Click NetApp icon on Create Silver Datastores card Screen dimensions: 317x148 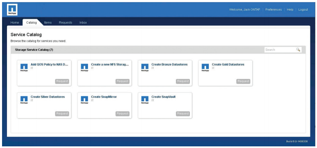pos(24,100)
